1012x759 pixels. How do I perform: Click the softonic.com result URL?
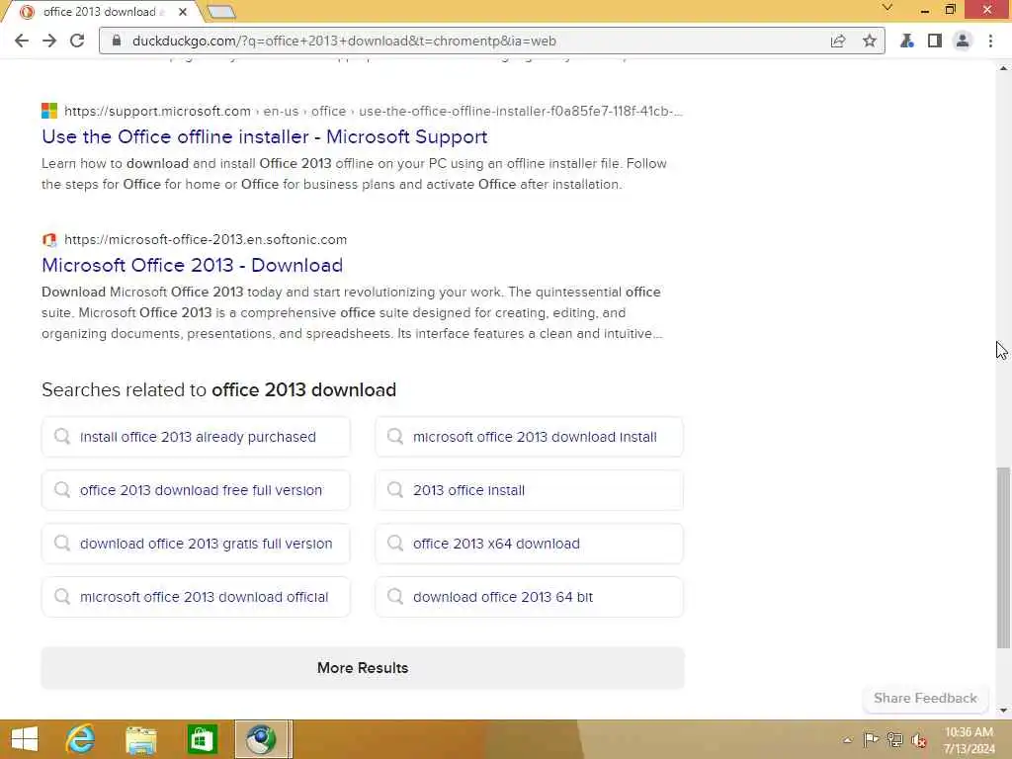tap(206, 239)
